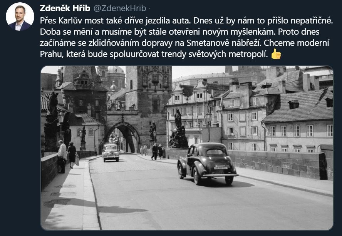Click the arched gateway of the bridge tower

123,137
